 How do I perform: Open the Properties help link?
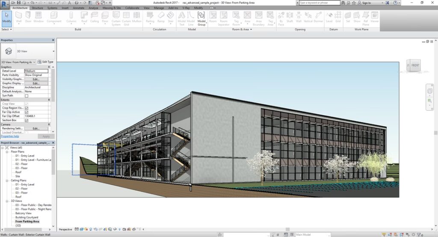coord(9,136)
